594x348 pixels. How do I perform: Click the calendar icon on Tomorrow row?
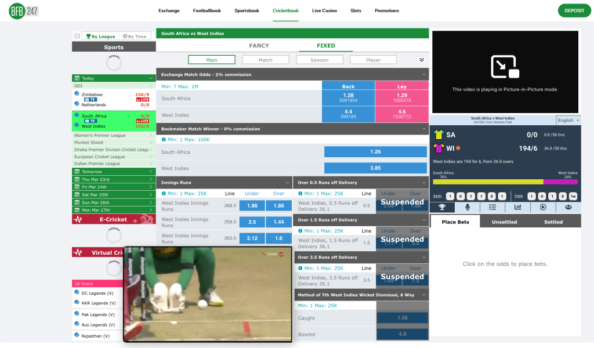pyautogui.click(x=77, y=172)
